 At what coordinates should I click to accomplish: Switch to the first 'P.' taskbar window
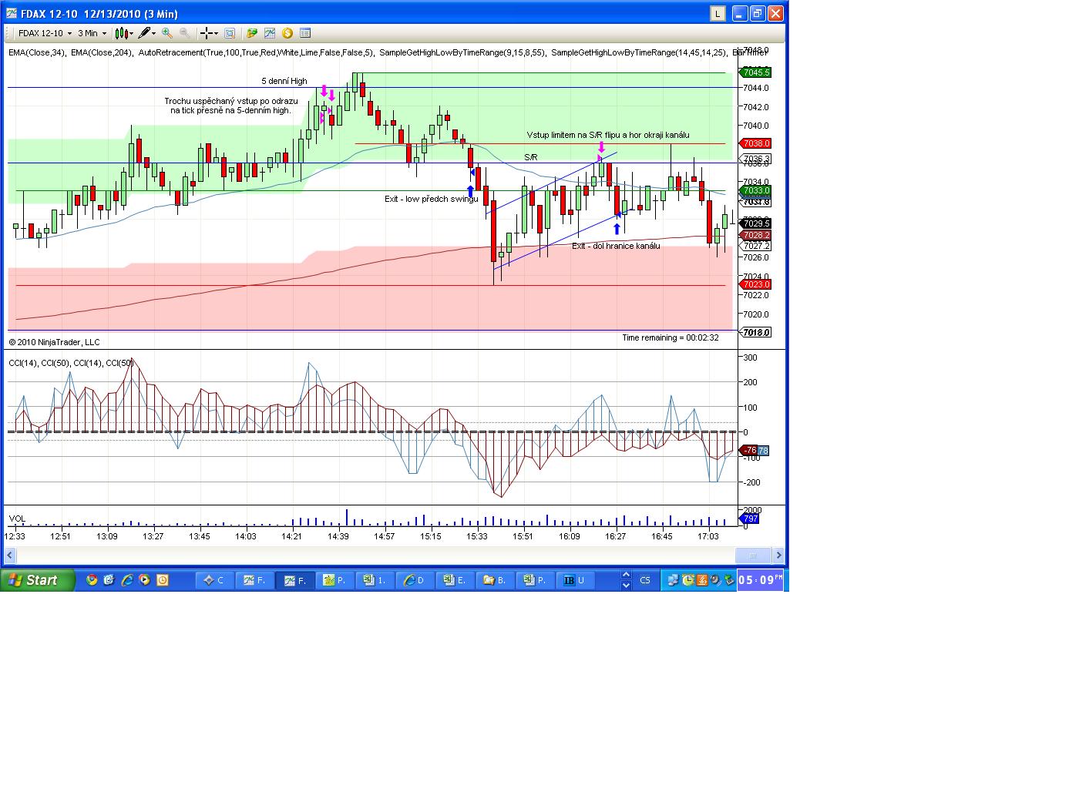[x=336, y=580]
